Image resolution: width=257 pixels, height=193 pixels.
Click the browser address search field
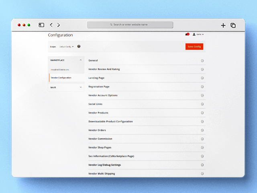130,25
